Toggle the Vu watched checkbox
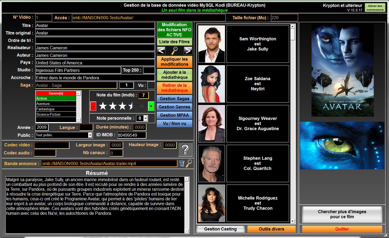 pos(151,85)
